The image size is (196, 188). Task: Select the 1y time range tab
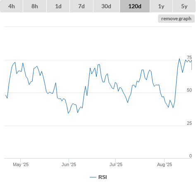[161, 6]
